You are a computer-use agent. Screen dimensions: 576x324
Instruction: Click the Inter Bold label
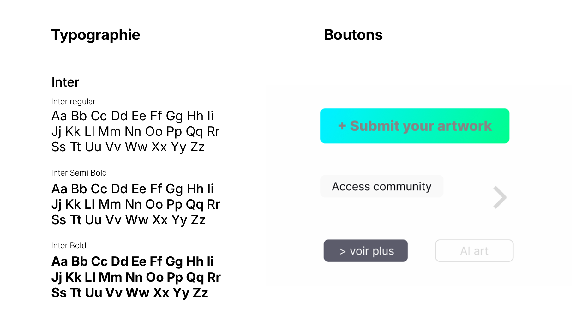(69, 245)
